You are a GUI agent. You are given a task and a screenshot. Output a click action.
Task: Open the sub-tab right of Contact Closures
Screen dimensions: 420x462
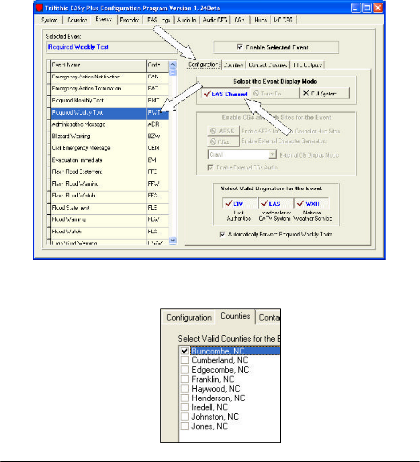pos(307,65)
